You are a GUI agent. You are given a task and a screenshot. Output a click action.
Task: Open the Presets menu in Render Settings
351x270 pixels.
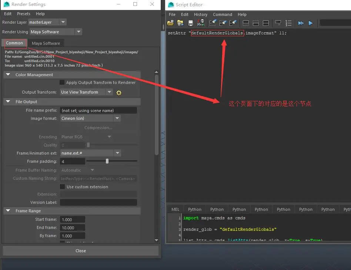click(23, 14)
